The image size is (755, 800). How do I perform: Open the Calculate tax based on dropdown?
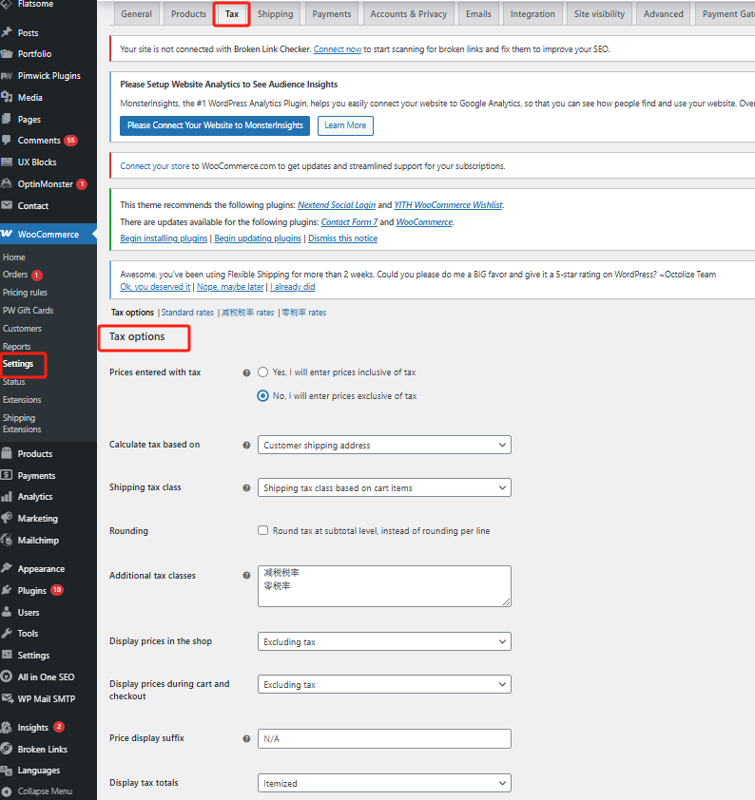384,445
